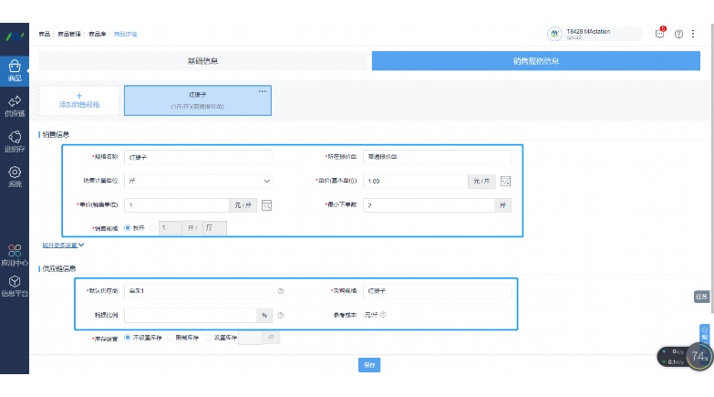Open the 任务 tasks side button
The image size is (714, 397).
[701, 297]
